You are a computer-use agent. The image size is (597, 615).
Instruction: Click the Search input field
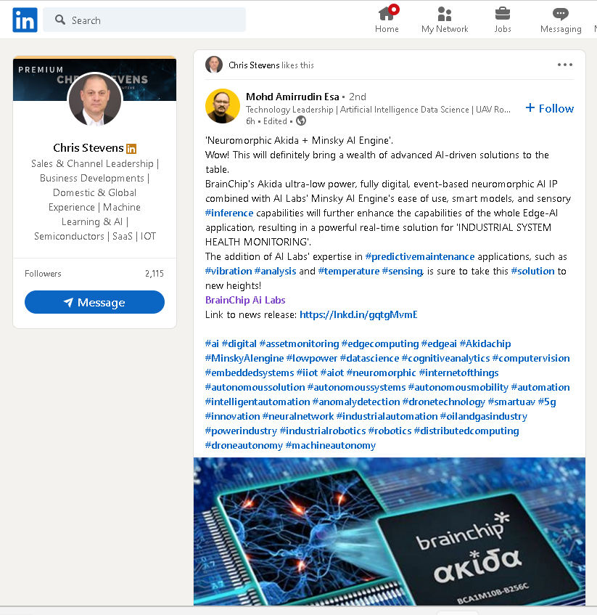pyautogui.click(x=145, y=20)
